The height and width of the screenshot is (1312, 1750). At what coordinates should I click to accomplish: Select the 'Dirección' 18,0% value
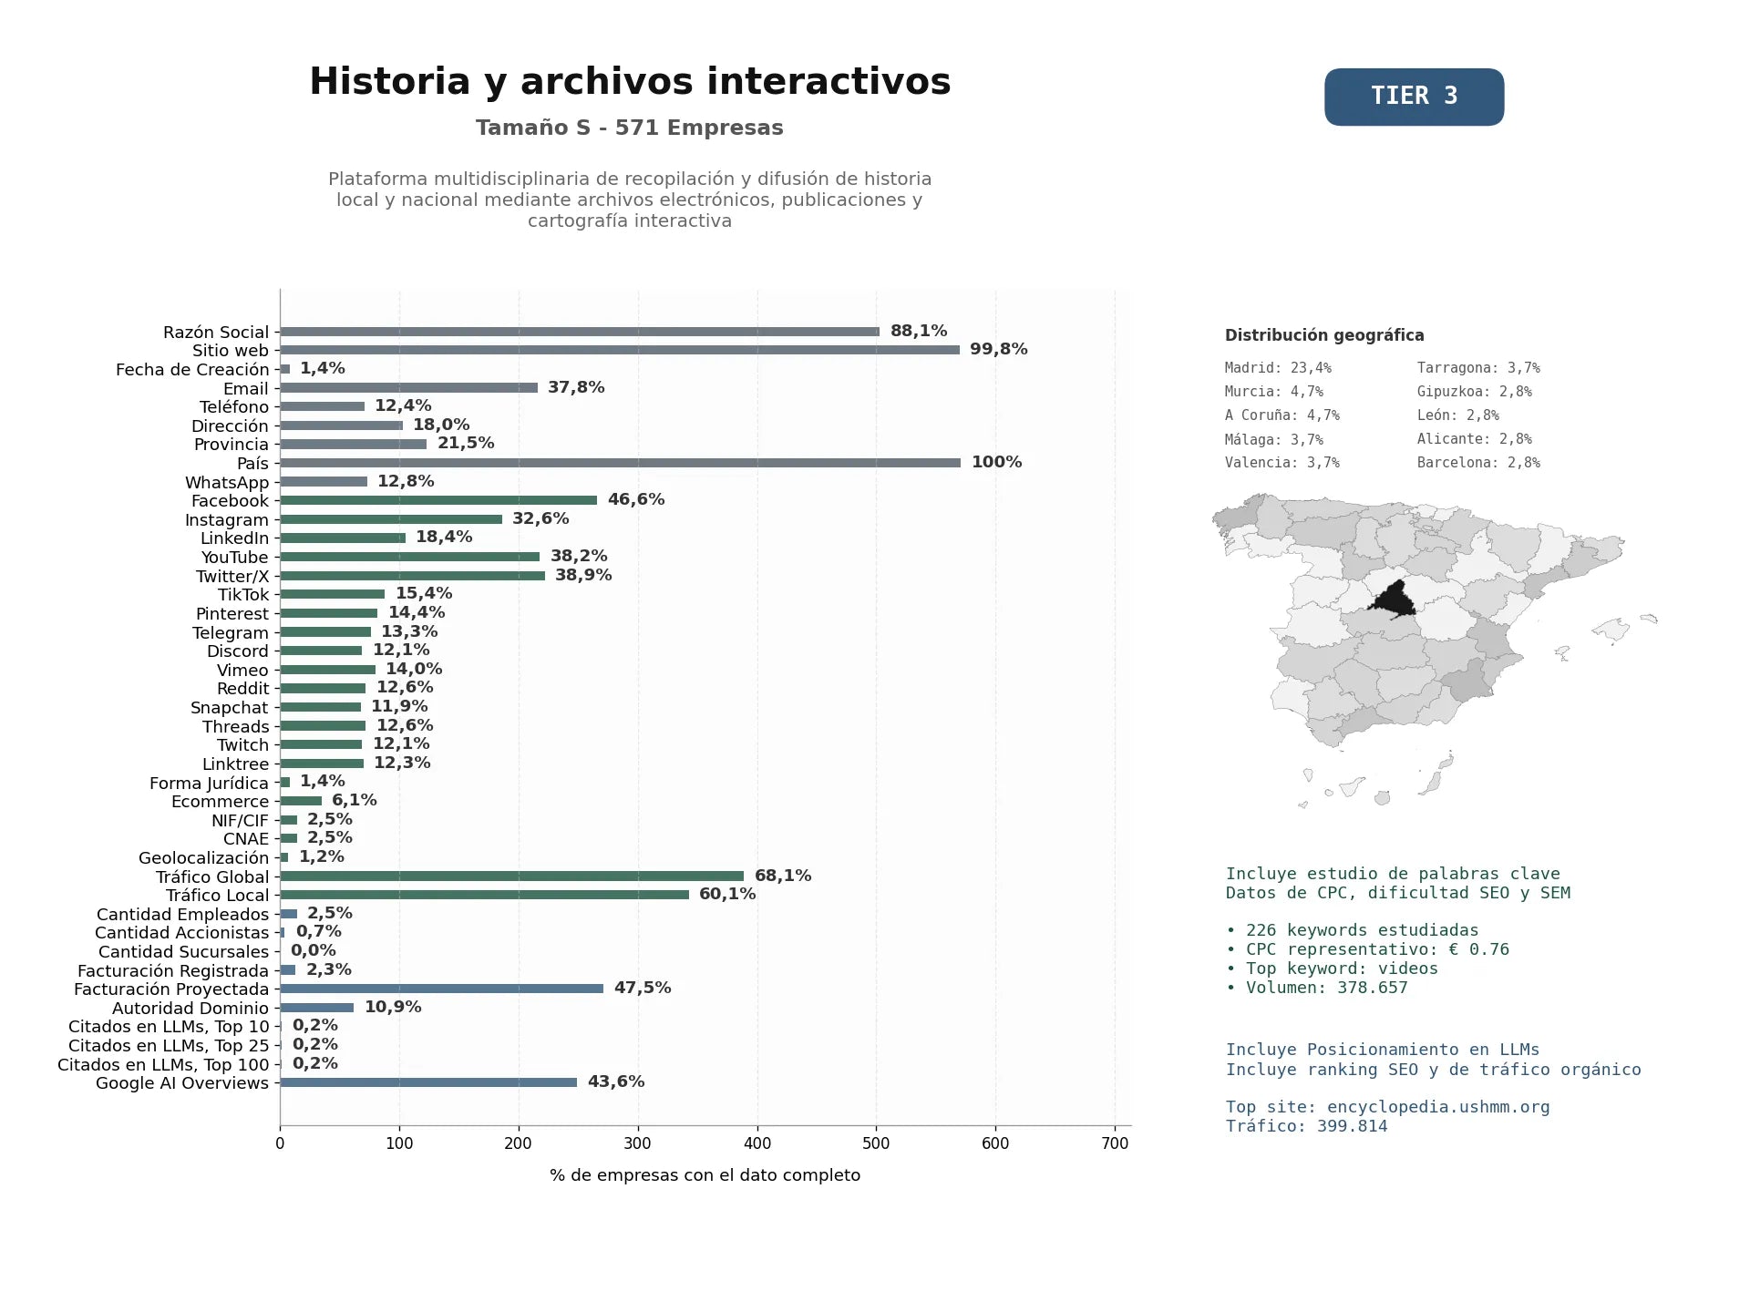pyautogui.click(x=441, y=425)
